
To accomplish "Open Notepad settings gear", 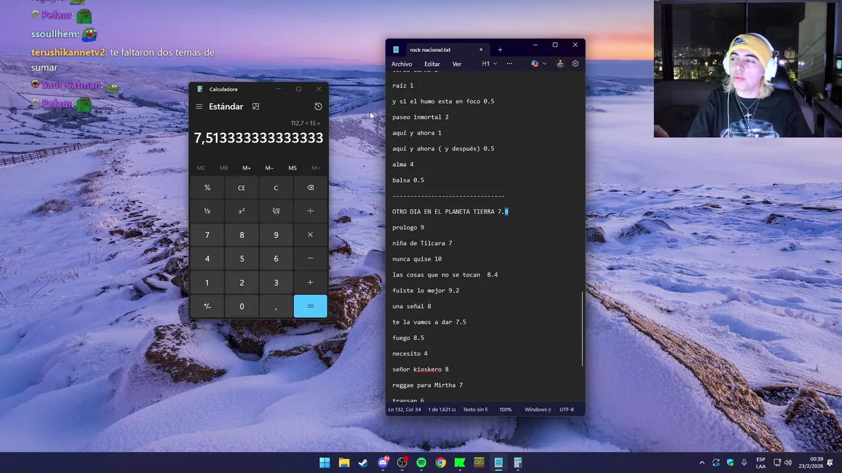I will 576,64.
